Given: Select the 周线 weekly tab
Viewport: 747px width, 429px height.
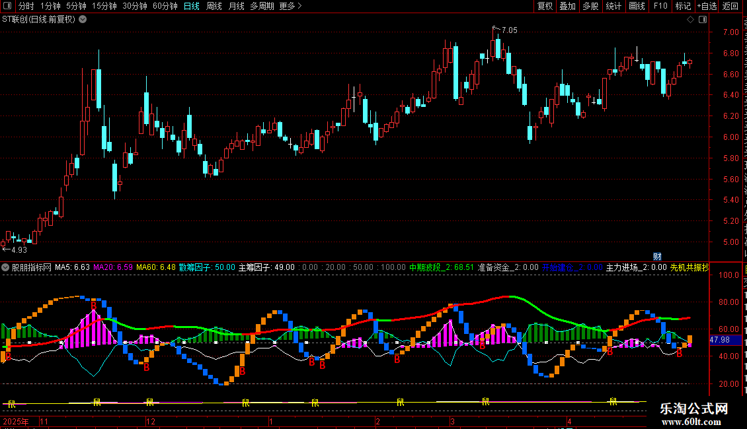Looking at the screenshot, I should [214, 6].
